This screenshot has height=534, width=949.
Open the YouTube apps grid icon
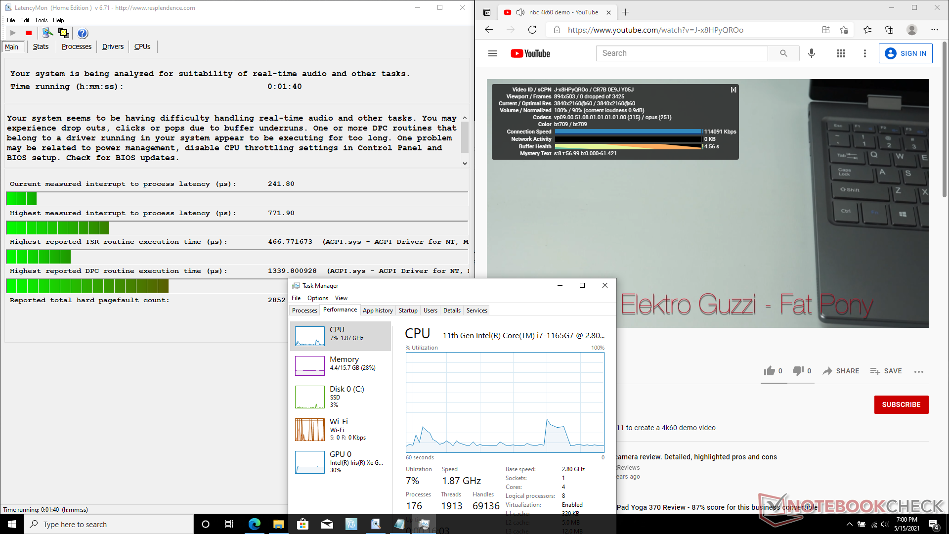[x=841, y=53]
